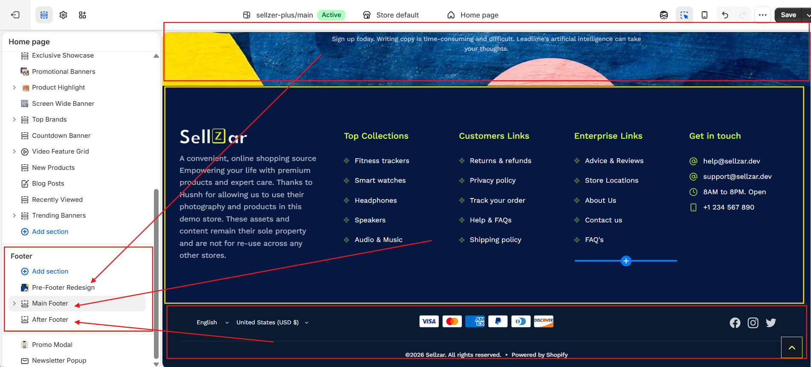This screenshot has width=811, height=367.
Task: Click the preview inspector face icon
Action: coord(664,15)
